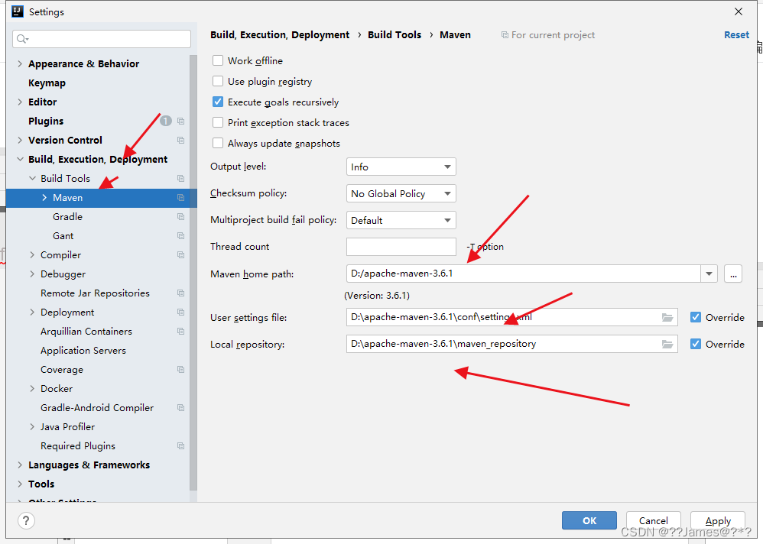
Task: Expand the Version Control section
Action: click(x=20, y=140)
